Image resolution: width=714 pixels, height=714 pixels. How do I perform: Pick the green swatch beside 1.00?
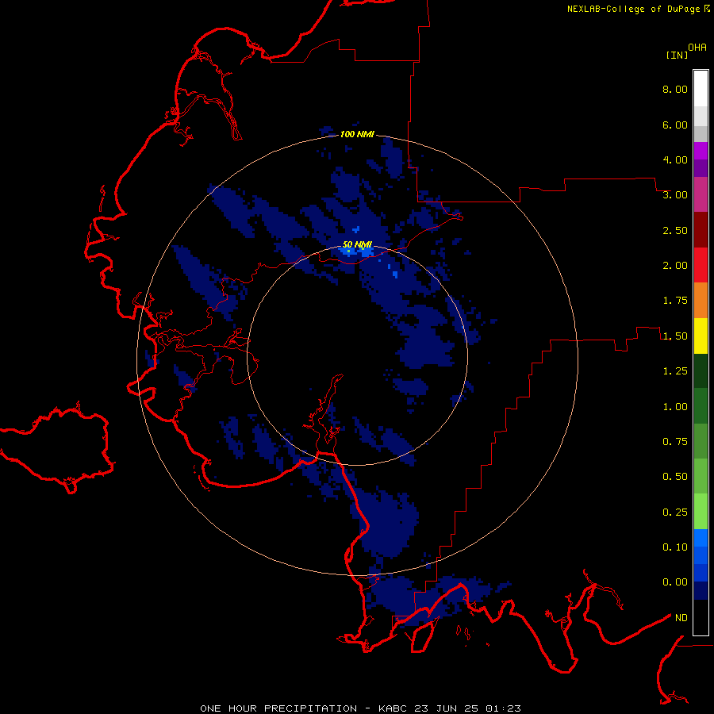pos(701,406)
